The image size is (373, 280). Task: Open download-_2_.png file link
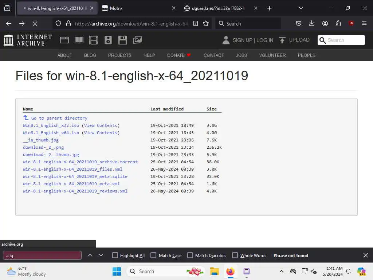point(43,147)
